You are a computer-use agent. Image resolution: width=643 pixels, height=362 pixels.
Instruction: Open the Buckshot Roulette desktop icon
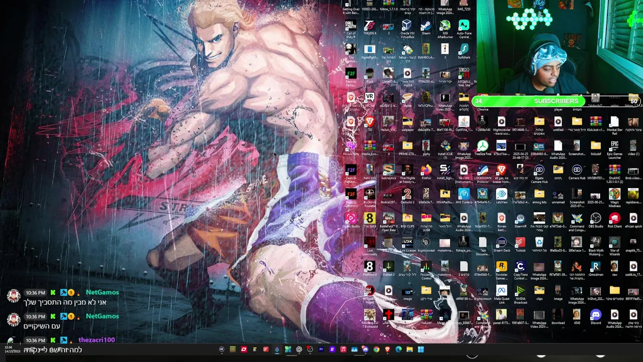370,197
